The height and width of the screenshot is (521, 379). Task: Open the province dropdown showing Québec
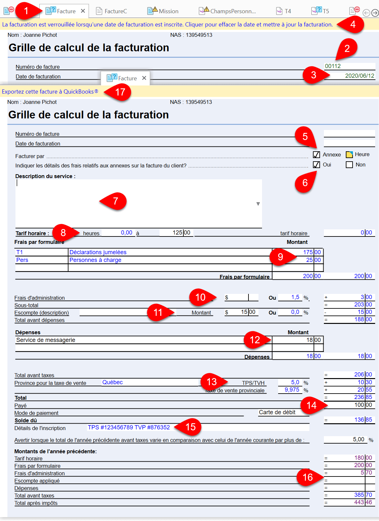(150, 382)
